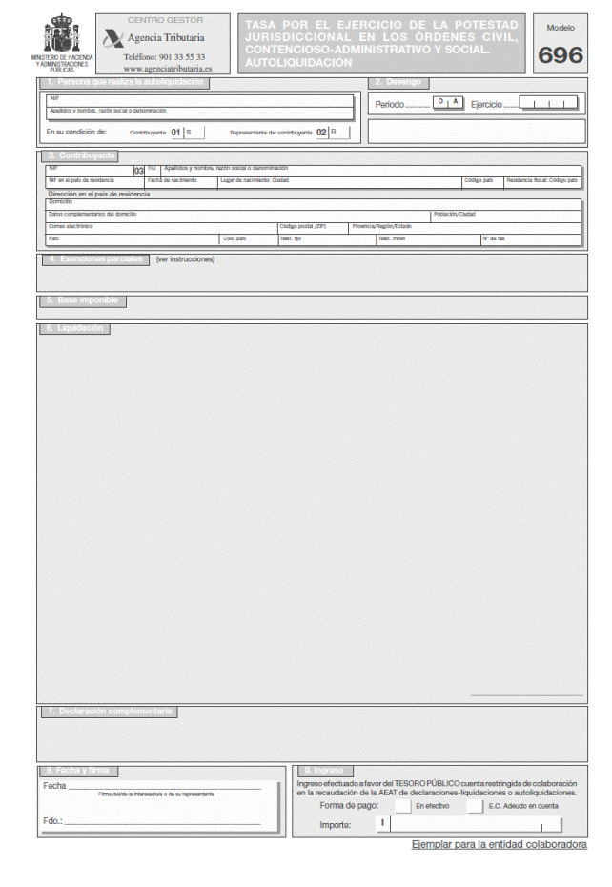Check the Contribuyente 01 box
Screen dimensions: 612x887
(x=194, y=133)
